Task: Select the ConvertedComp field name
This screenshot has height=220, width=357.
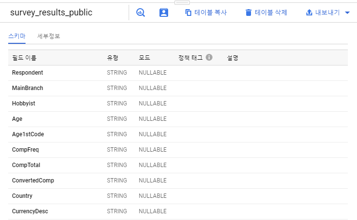Action: tap(33, 181)
